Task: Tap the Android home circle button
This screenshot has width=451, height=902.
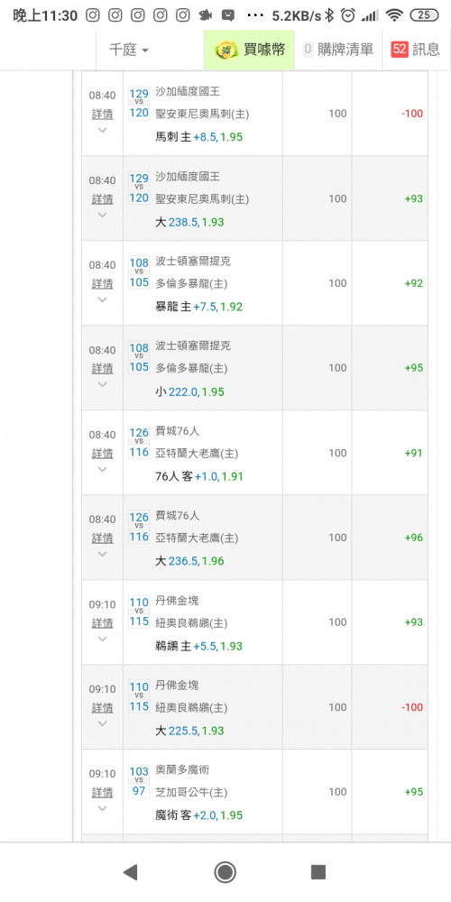Action: click(225, 872)
